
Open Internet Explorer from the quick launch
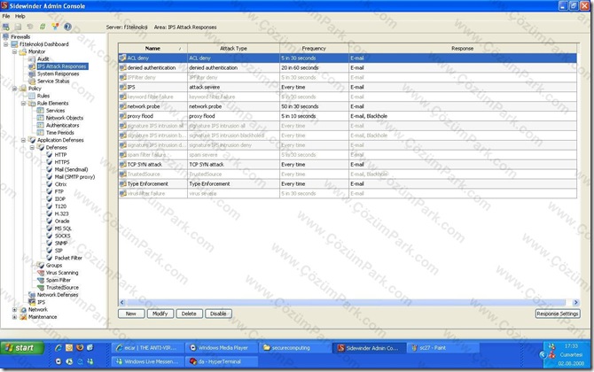click(x=59, y=347)
